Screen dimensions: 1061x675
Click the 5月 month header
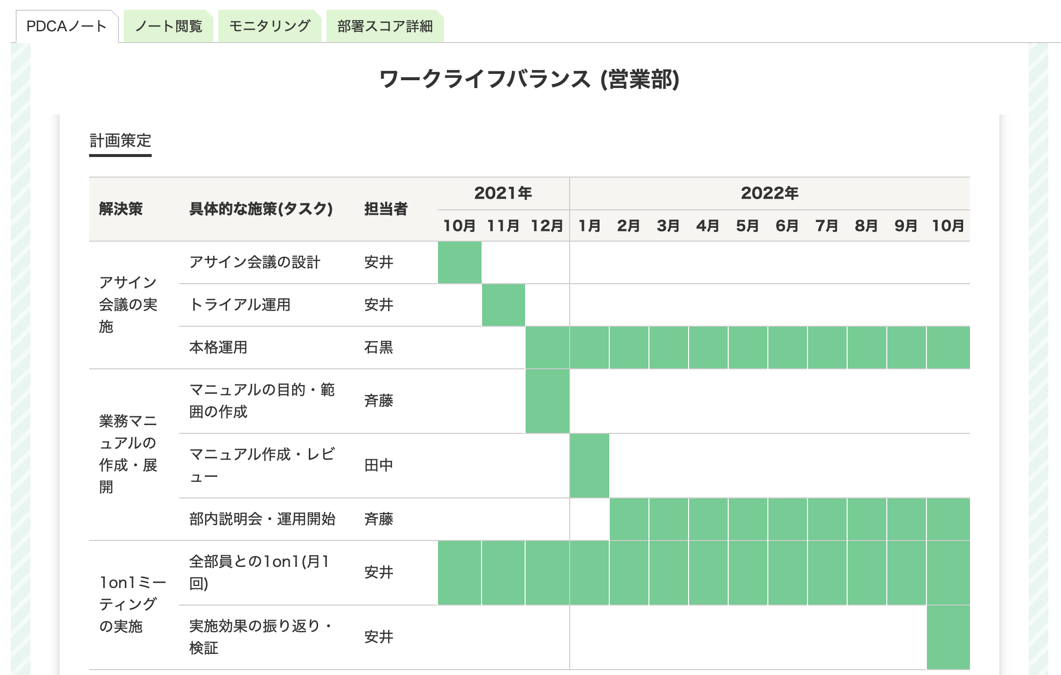(x=747, y=226)
